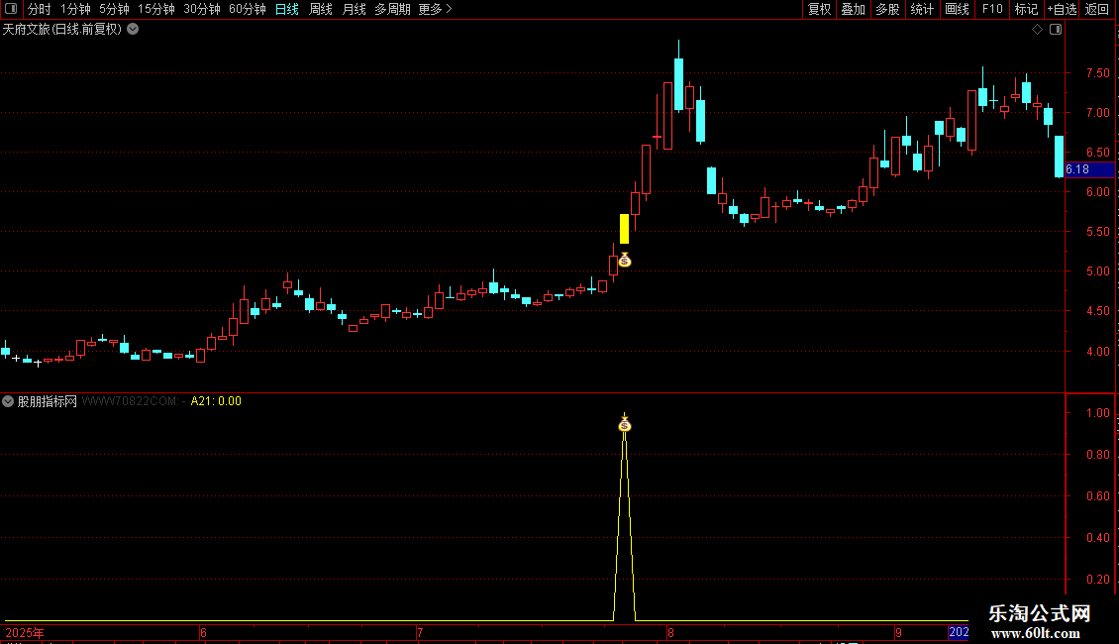Viewport: 1119px width, 644px height.
Task: Open the 60分钟 chart period
Action: pyautogui.click(x=247, y=9)
